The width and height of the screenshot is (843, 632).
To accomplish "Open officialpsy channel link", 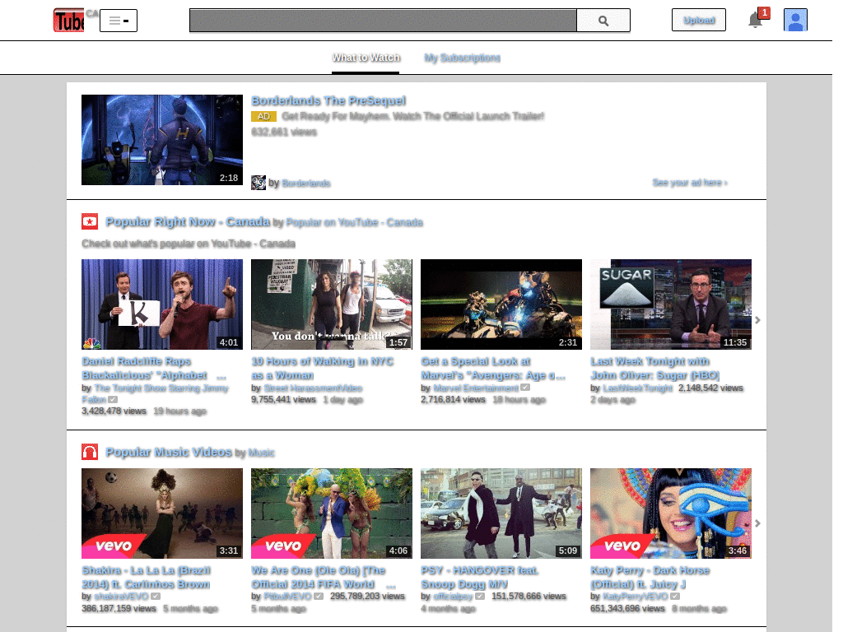I will pyautogui.click(x=453, y=597).
